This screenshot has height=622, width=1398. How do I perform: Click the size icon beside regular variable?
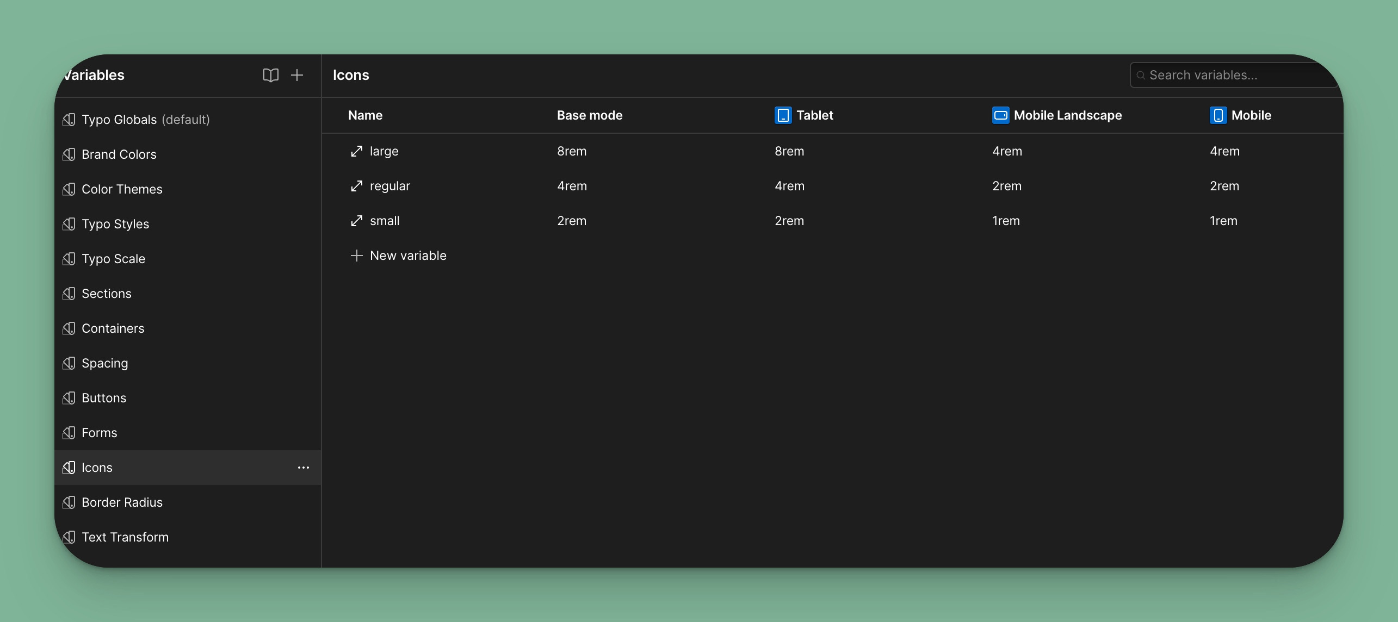coord(356,186)
